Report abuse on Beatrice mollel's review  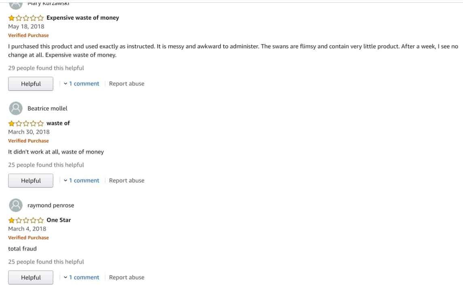pyautogui.click(x=127, y=181)
